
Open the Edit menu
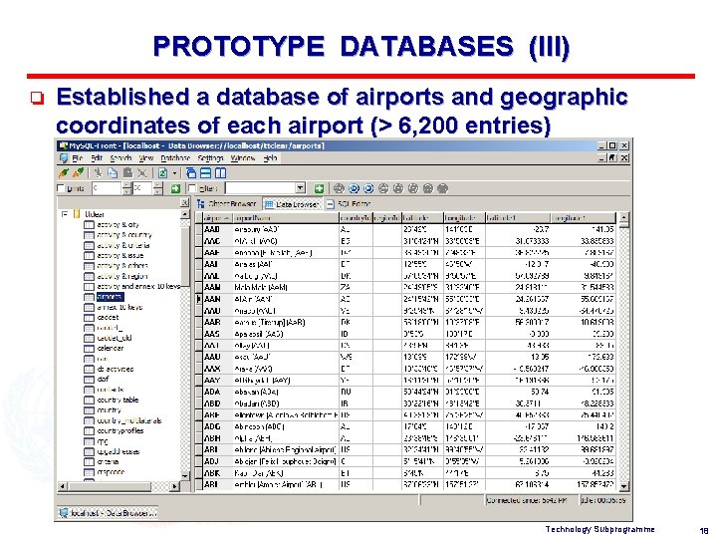click(97, 158)
